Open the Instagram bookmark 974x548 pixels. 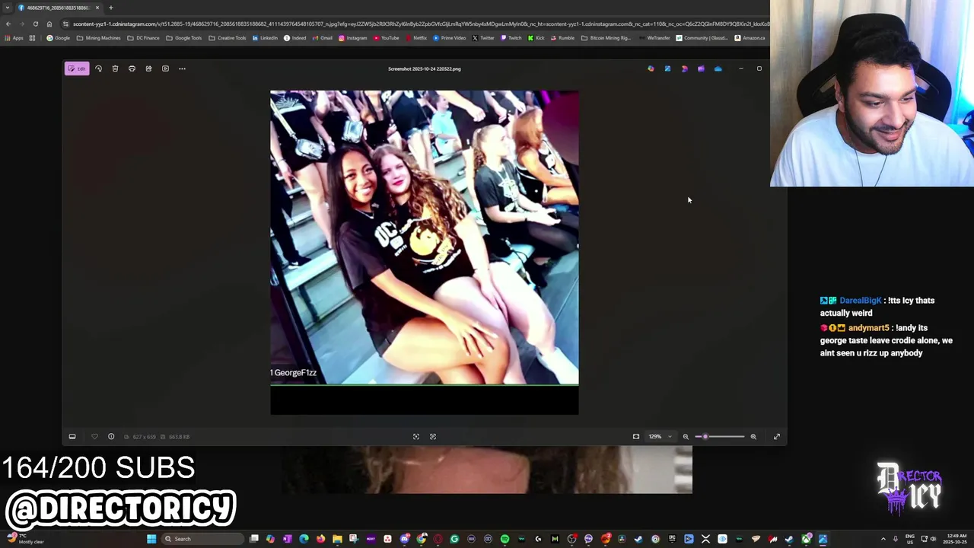[353, 38]
